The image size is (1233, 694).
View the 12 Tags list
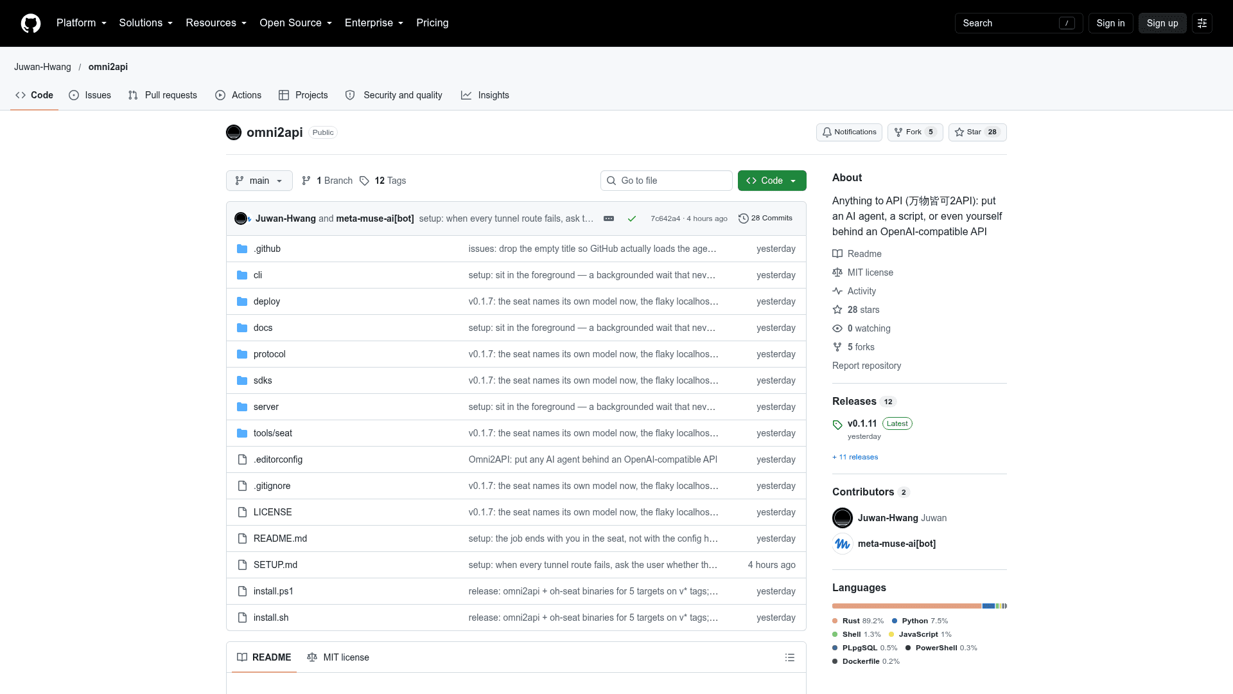click(383, 181)
